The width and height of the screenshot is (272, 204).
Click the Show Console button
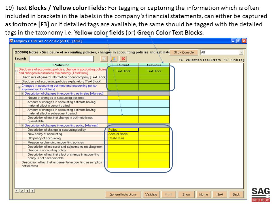pos(184,52)
